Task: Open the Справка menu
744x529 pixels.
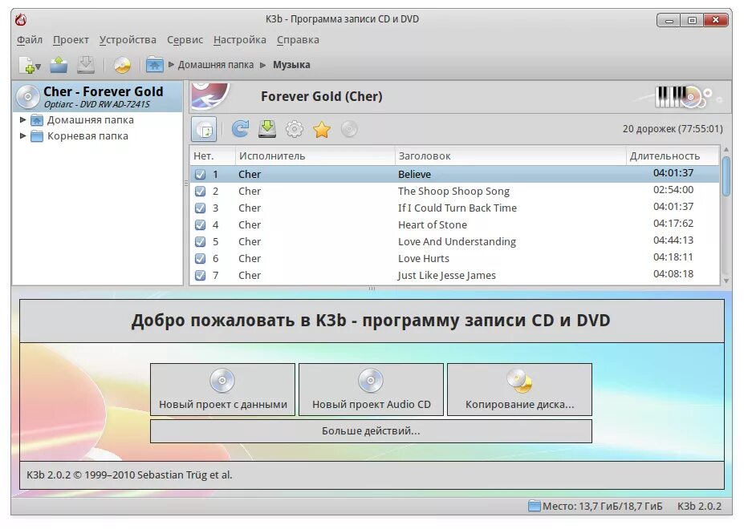Action: (x=298, y=40)
